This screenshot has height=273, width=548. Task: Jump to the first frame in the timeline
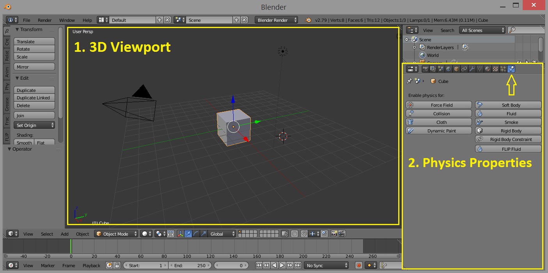point(259,265)
